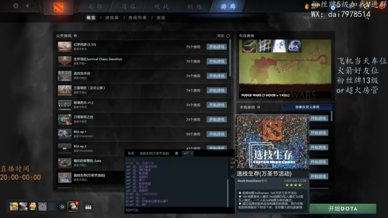Image resolution: width=388 pixels, height=218 pixels.
Task: Click the info icon next to 公开房间
Action: [75, 35]
